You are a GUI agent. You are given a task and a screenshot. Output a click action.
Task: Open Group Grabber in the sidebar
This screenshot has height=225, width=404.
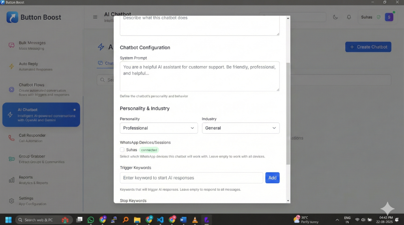[41, 159]
